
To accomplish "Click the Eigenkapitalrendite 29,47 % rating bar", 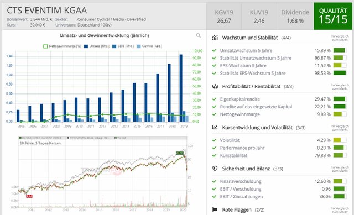I will [x=340, y=99].
